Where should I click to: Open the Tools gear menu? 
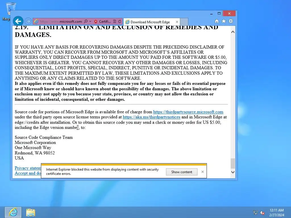click(231, 21)
